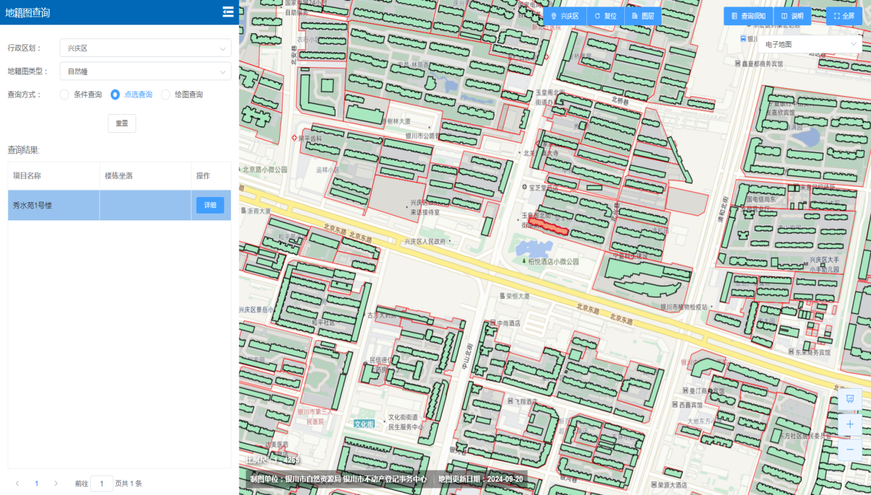871x495 pixels.
Task: Click the 前往 page number input field
Action: coord(101,484)
